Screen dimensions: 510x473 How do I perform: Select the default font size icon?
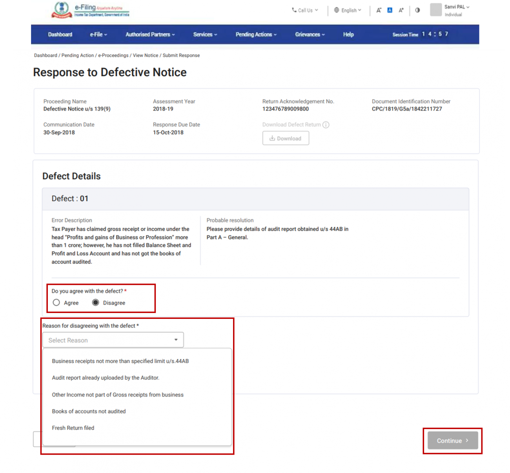click(x=390, y=10)
